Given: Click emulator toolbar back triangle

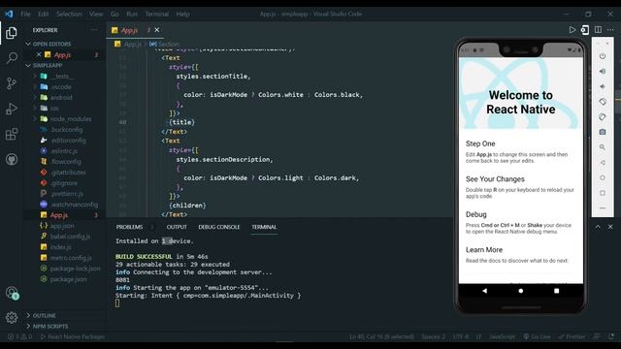Looking at the screenshot, I should [x=603, y=162].
